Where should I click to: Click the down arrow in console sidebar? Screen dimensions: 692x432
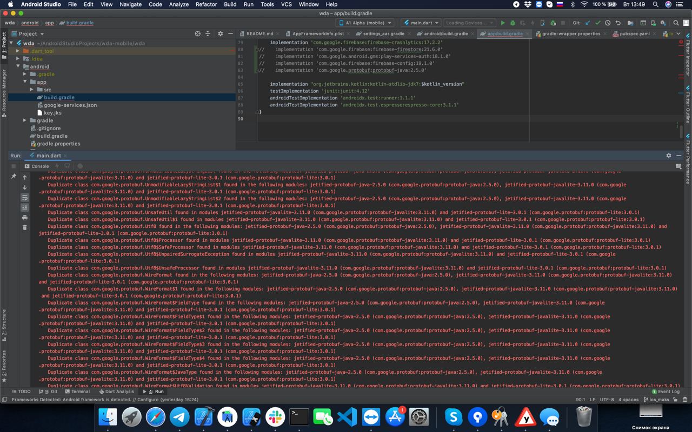tap(25, 187)
